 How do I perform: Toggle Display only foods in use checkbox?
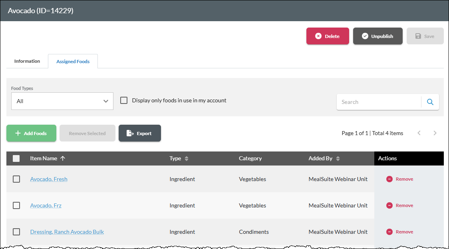(124, 100)
